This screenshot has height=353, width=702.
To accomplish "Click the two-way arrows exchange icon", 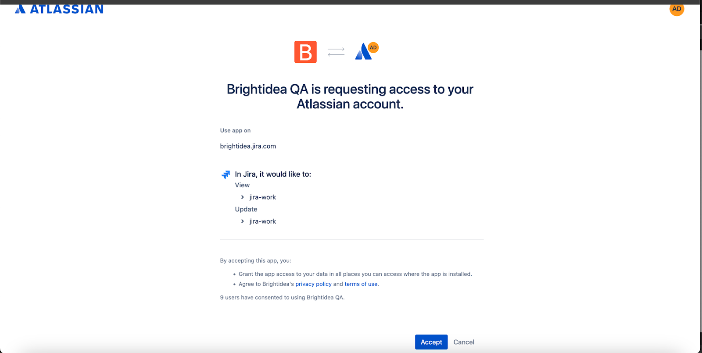I will click(336, 52).
